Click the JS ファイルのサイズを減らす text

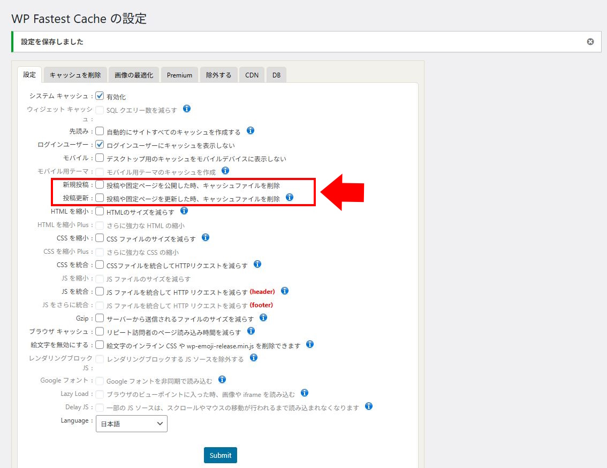pos(149,279)
